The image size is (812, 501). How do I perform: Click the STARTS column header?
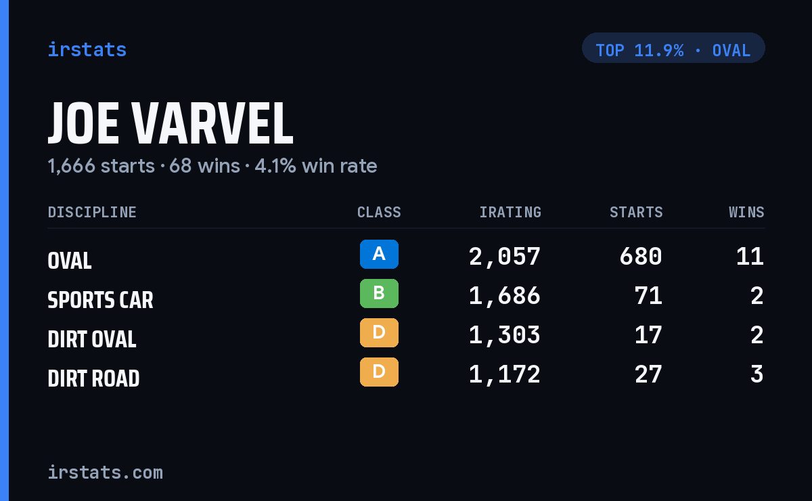click(x=636, y=213)
